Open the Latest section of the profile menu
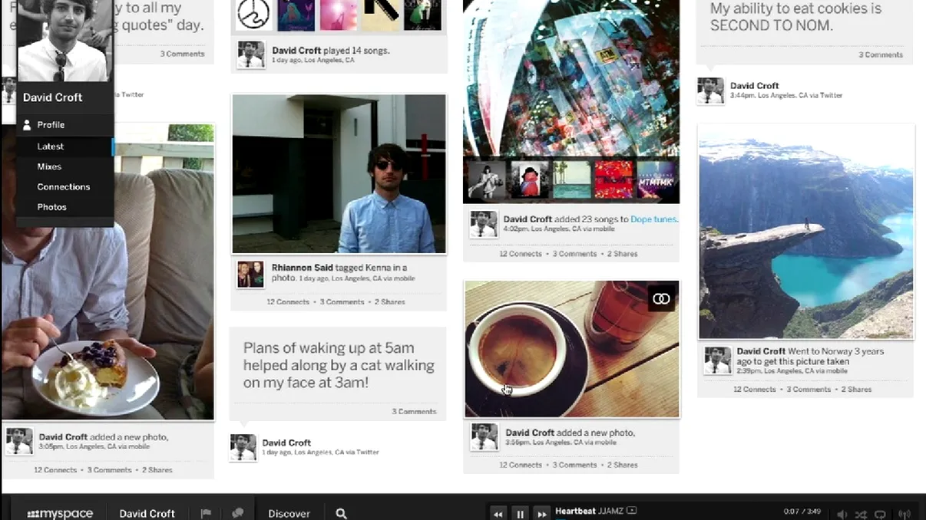This screenshot has height=520, width=926. click(x=50, y=146)
